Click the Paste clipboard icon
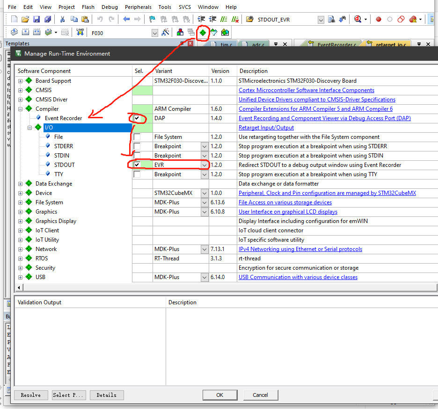 coord(85,19)
